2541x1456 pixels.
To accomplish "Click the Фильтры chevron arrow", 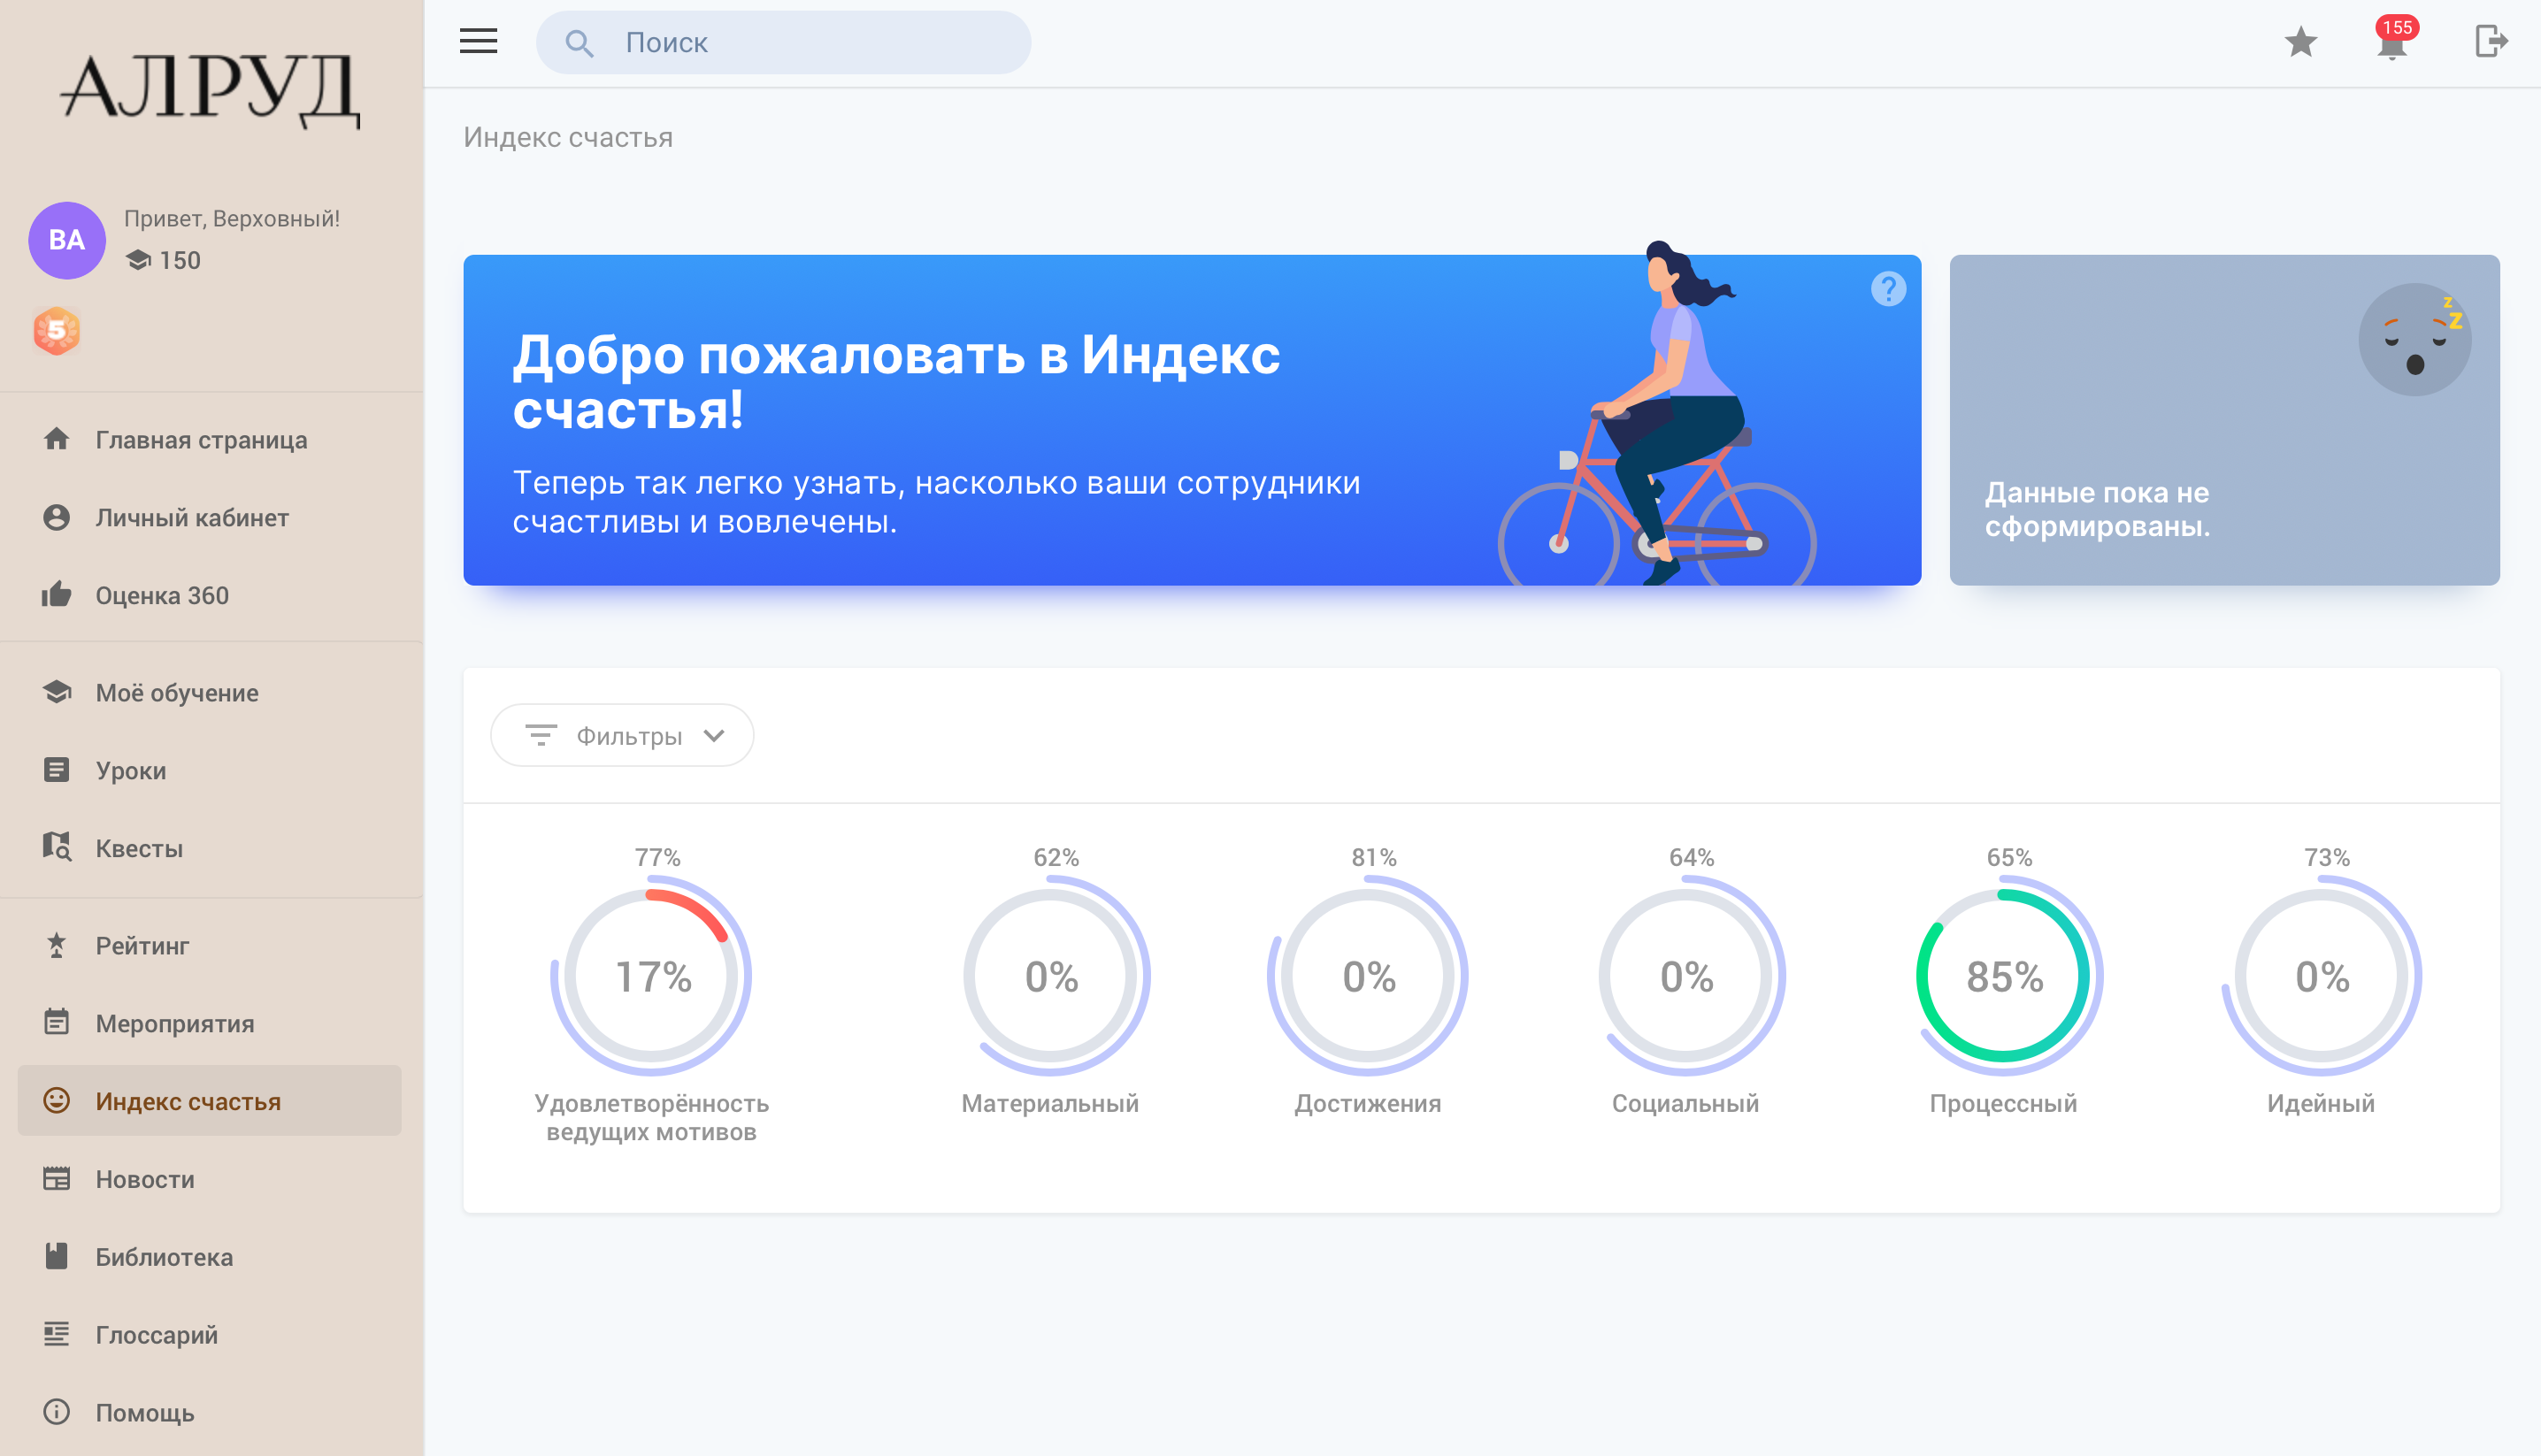I will tap(714, 736).
